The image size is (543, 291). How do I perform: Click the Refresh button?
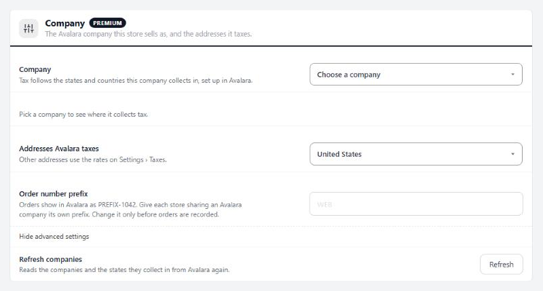click(x=501, y=265)
